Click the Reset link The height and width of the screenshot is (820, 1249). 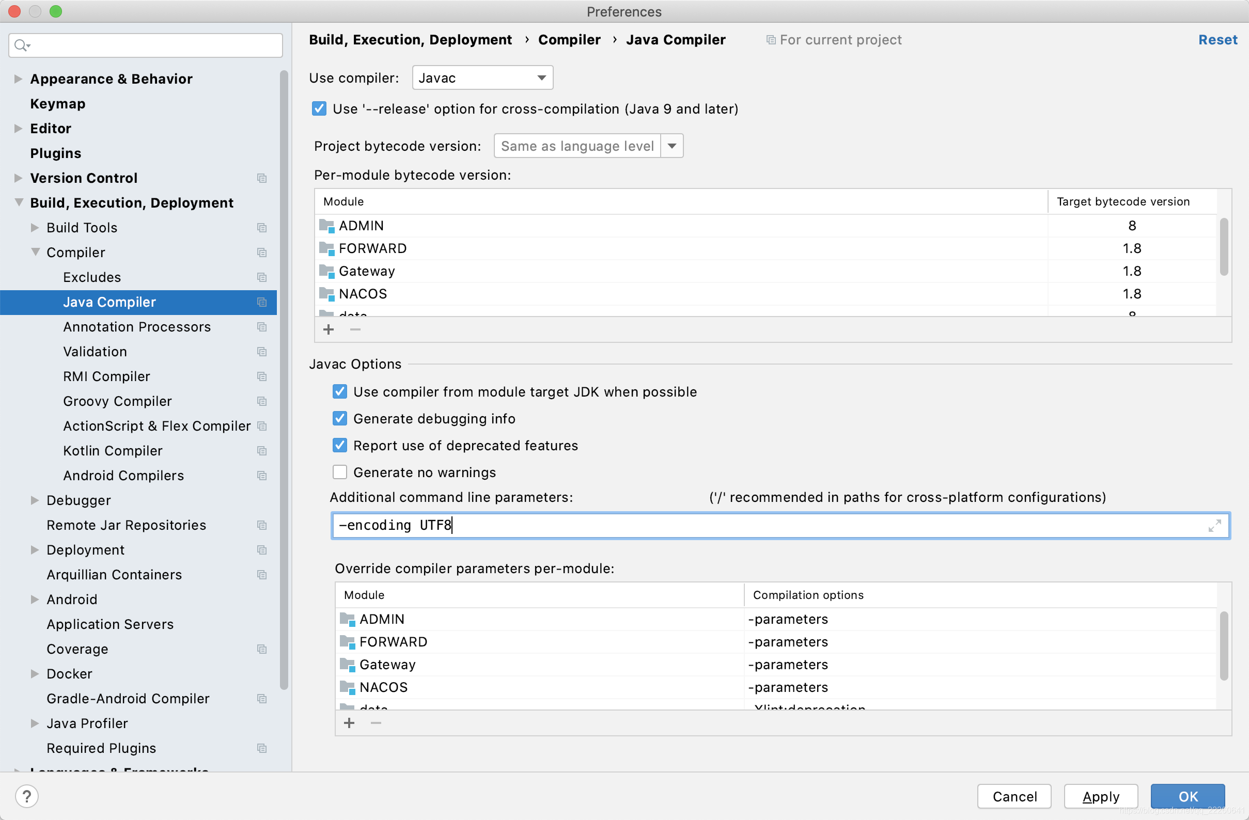tap(1218, 40)
